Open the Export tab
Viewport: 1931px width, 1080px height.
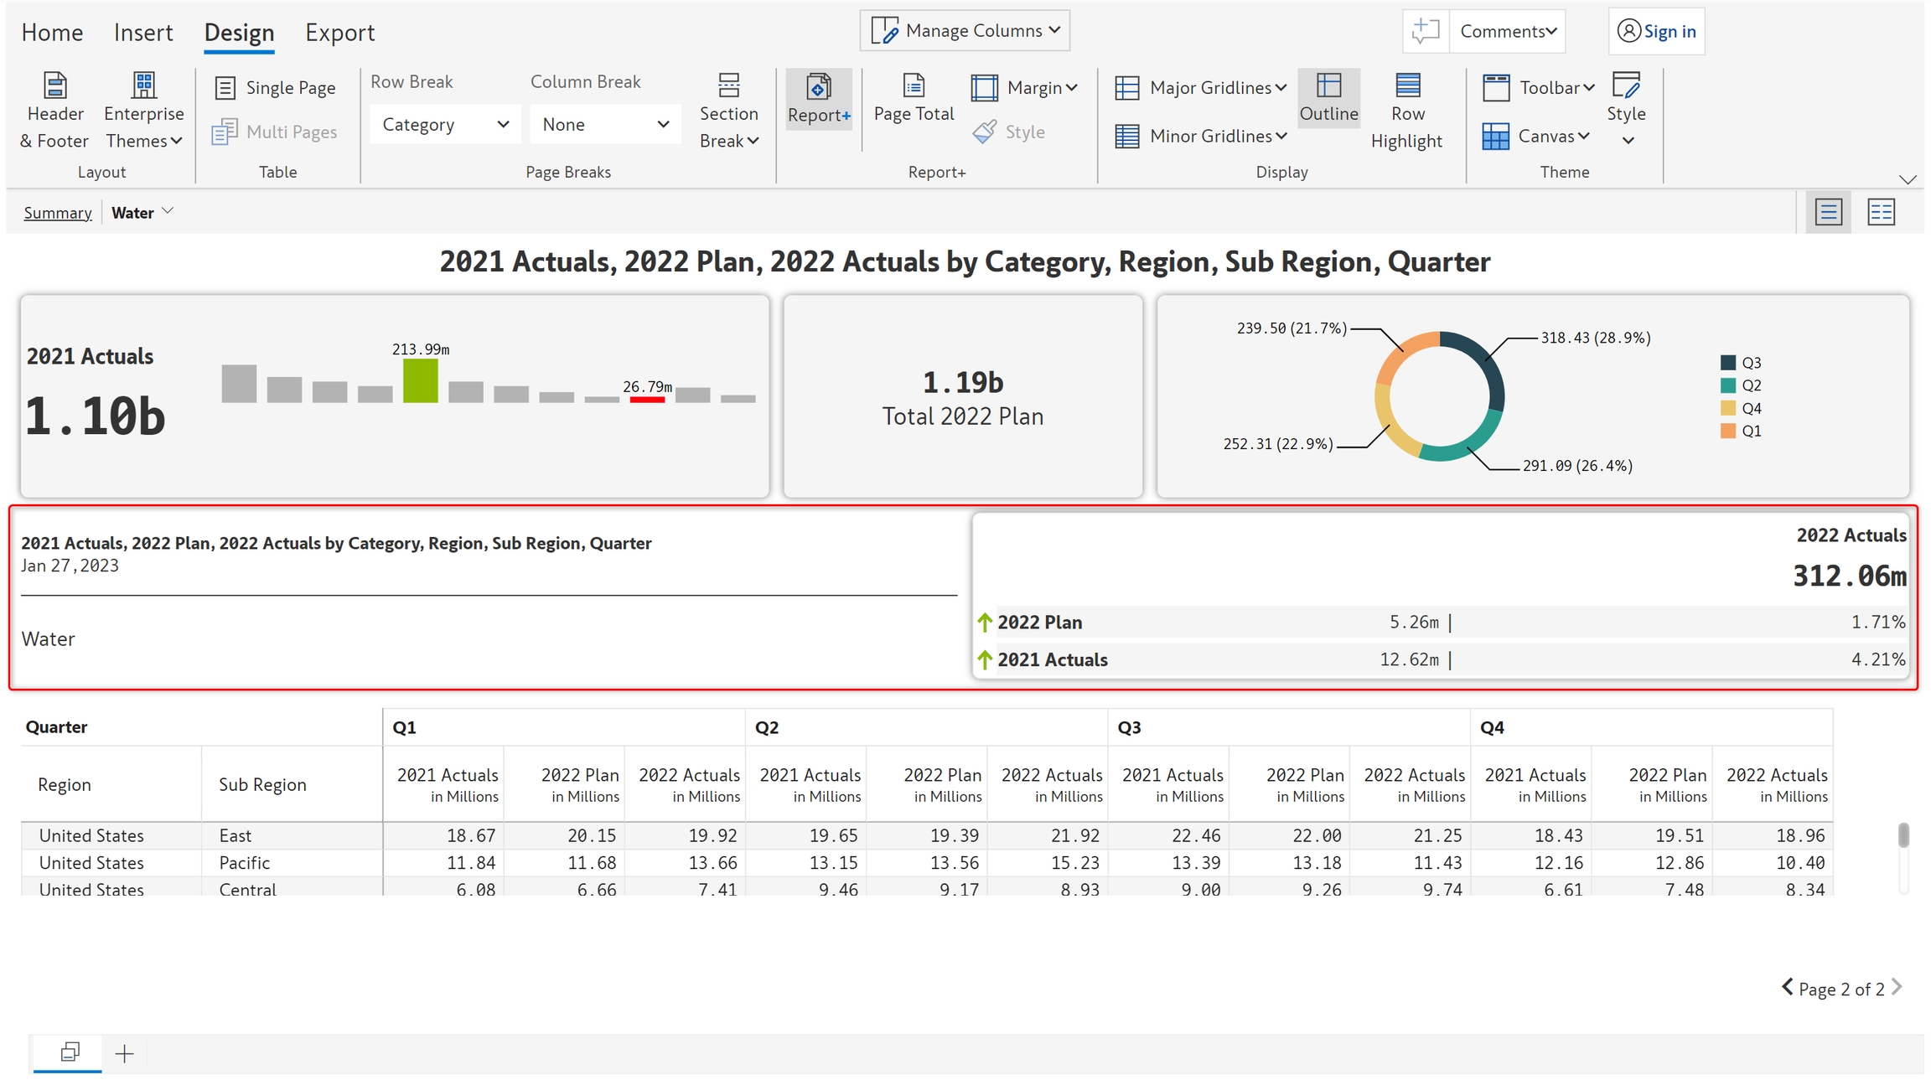(339, 33)
